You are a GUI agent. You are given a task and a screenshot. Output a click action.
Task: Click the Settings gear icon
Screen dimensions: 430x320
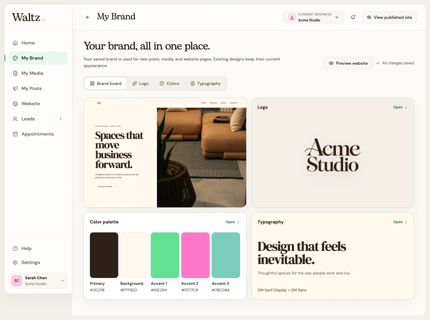pos(15,262)
